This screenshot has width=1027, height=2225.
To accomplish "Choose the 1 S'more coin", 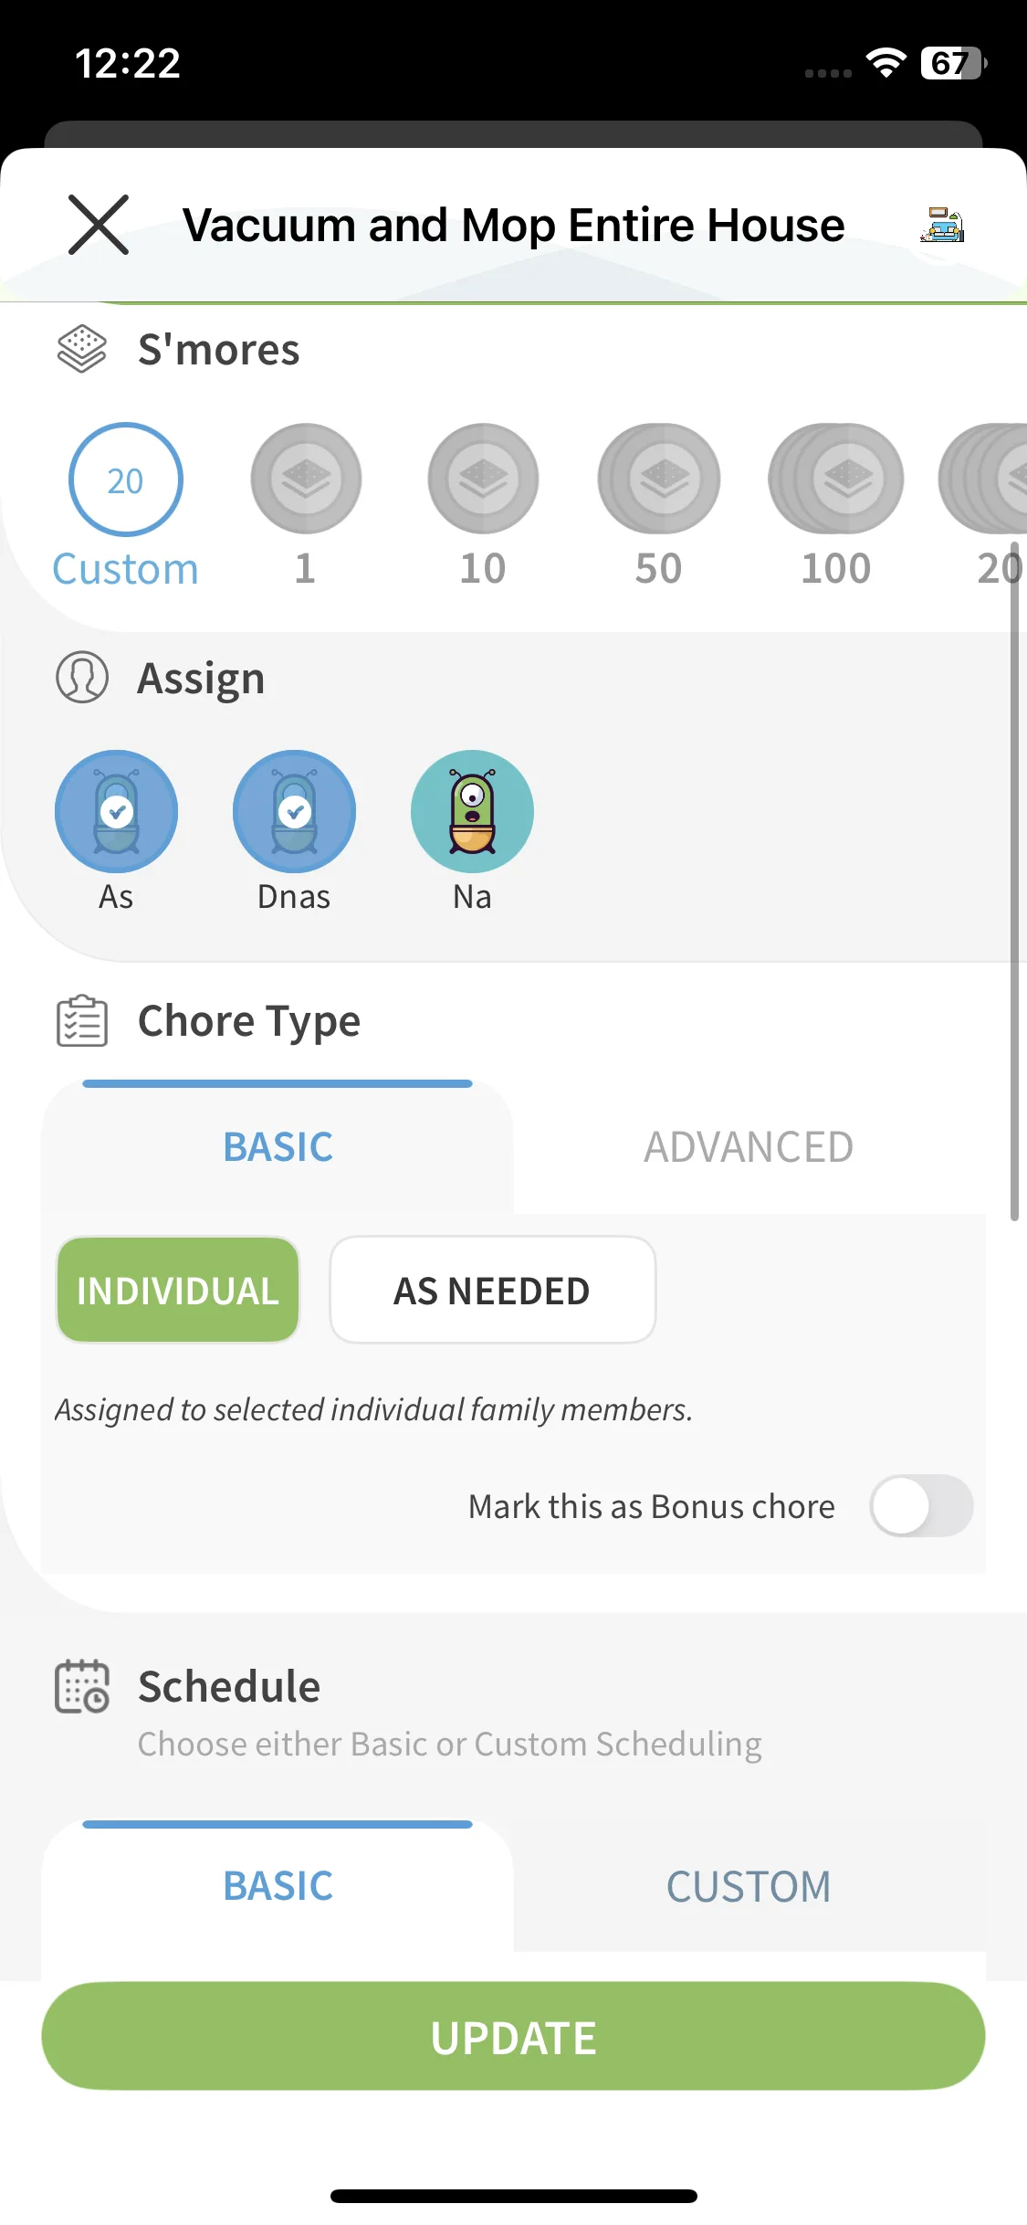I will [x=306, y=480].
